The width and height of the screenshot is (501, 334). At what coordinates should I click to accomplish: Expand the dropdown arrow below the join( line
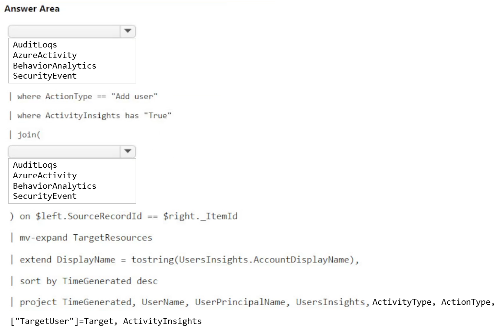point(128,151)
